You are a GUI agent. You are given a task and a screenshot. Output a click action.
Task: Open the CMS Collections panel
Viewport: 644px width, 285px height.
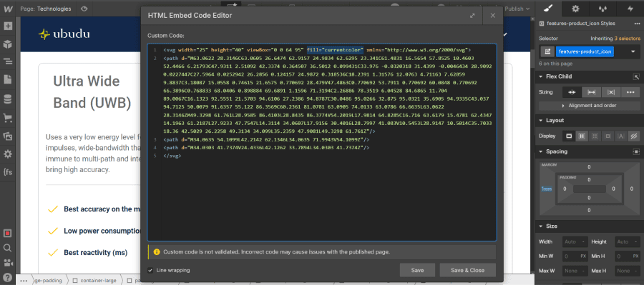[8, 99]
